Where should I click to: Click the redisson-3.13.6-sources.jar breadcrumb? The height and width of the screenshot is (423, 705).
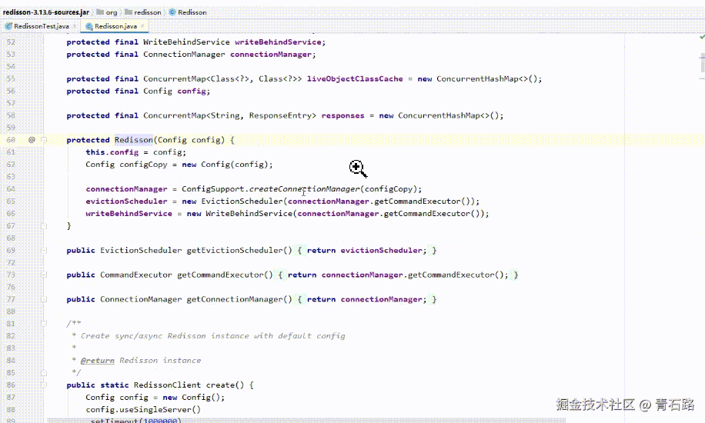tap(46, 12)
